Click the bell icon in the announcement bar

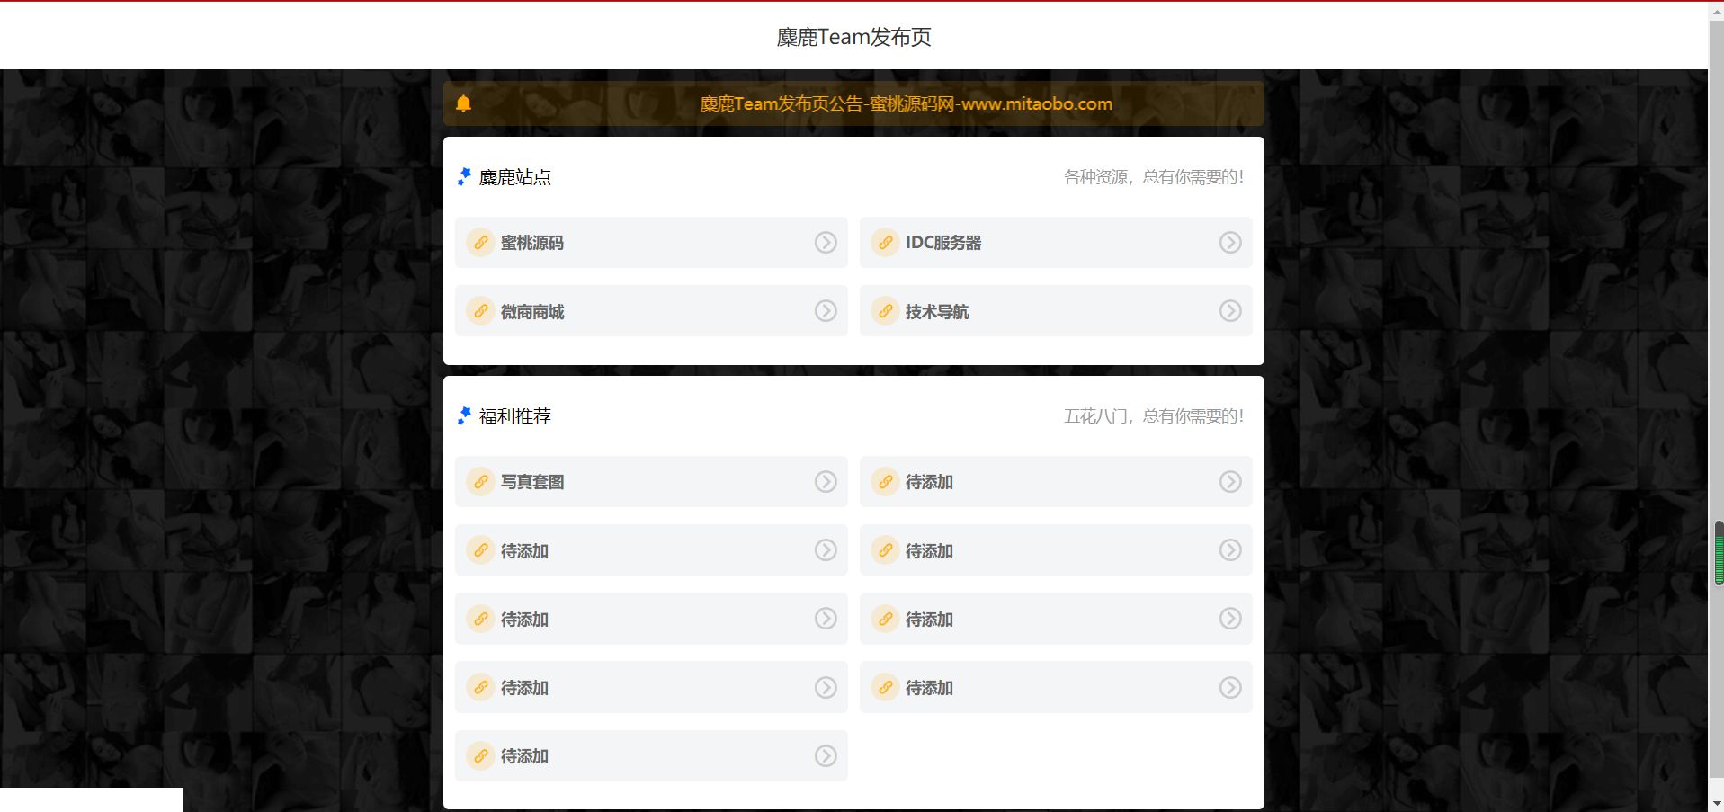pyautogui.click(x=464, y=103)
